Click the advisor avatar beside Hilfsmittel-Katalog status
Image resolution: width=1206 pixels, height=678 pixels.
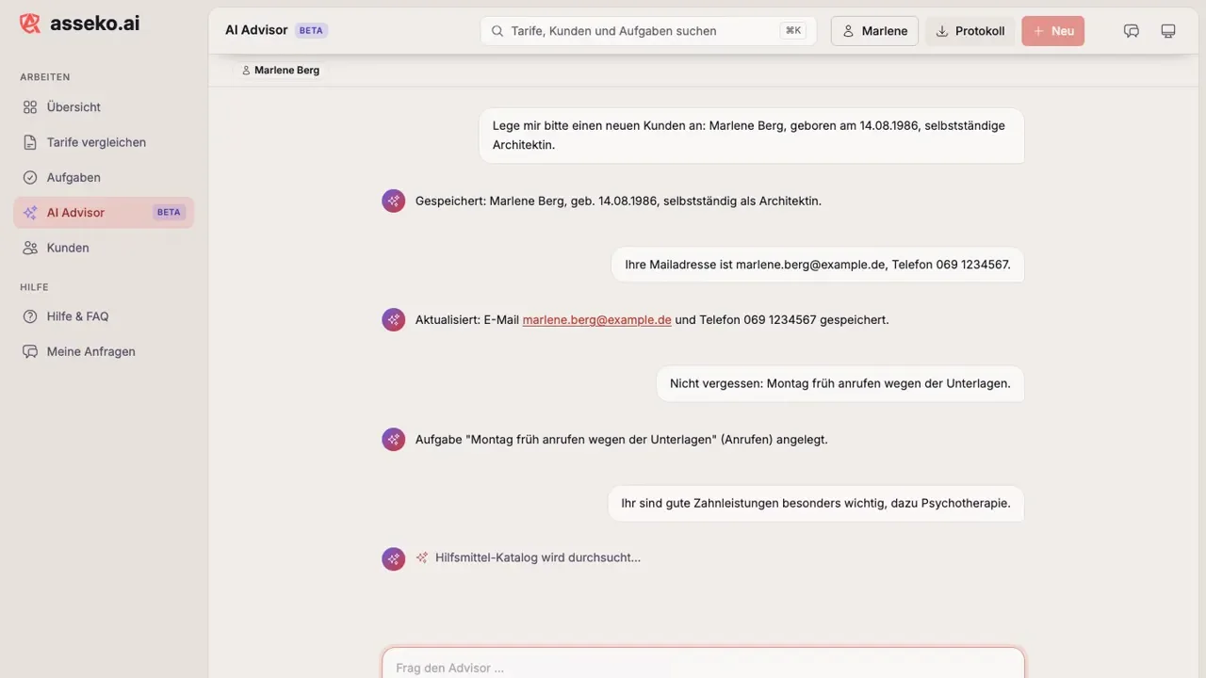click(393, 558)
